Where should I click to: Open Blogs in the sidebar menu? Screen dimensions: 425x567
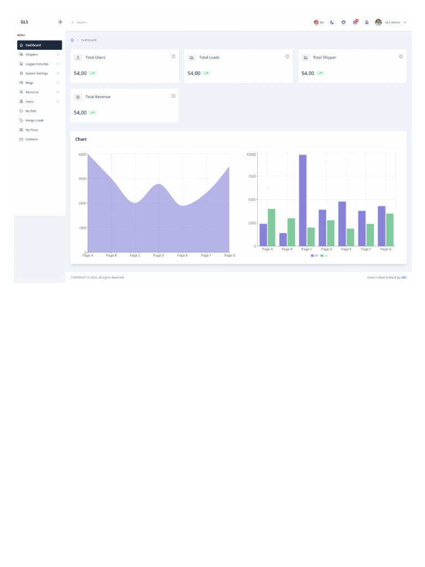pos(29,83)
